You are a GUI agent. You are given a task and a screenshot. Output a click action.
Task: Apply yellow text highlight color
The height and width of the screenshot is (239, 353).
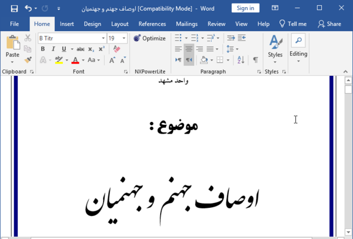click(59, 60)
